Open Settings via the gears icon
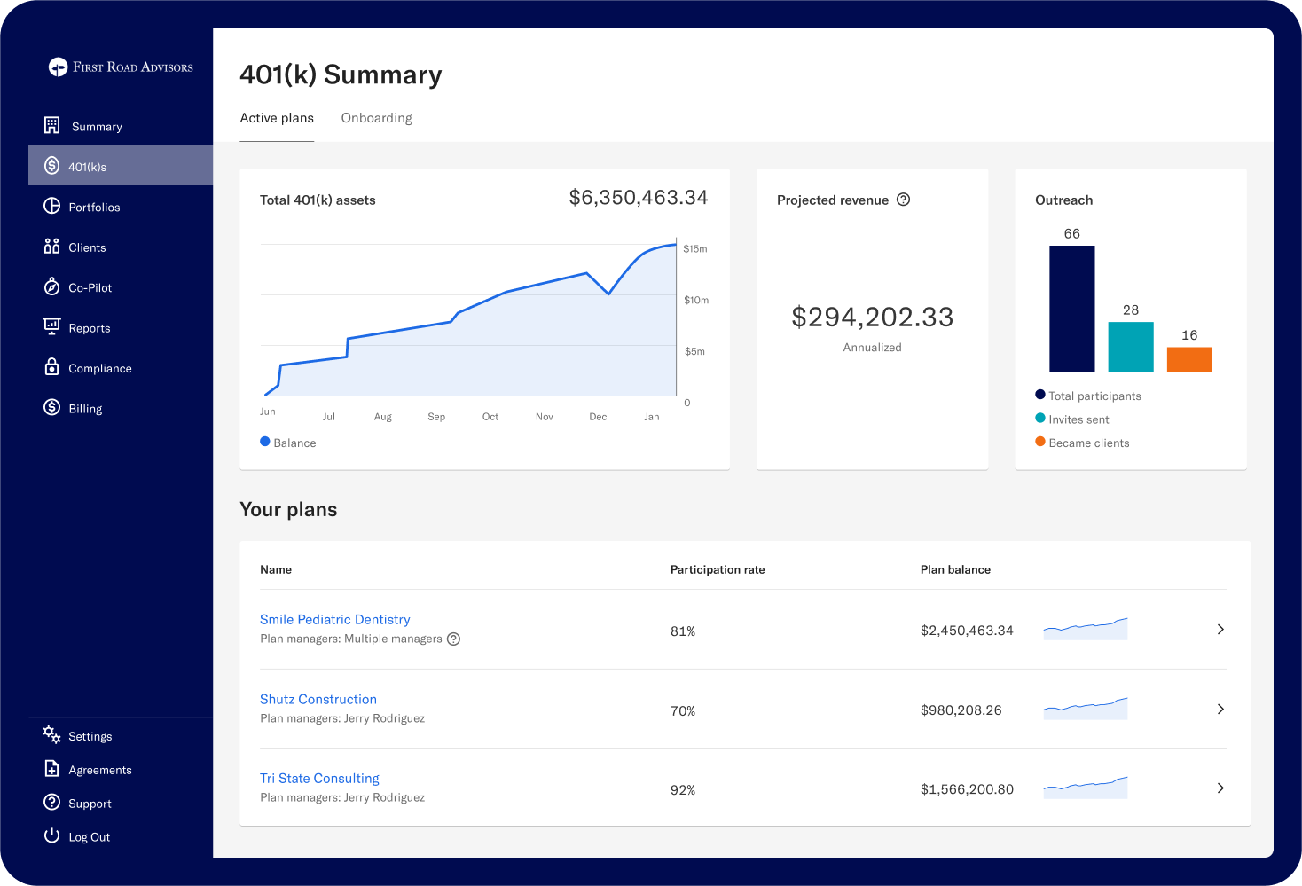Viewport: 1302px width, 886px height. coord(52,735)
